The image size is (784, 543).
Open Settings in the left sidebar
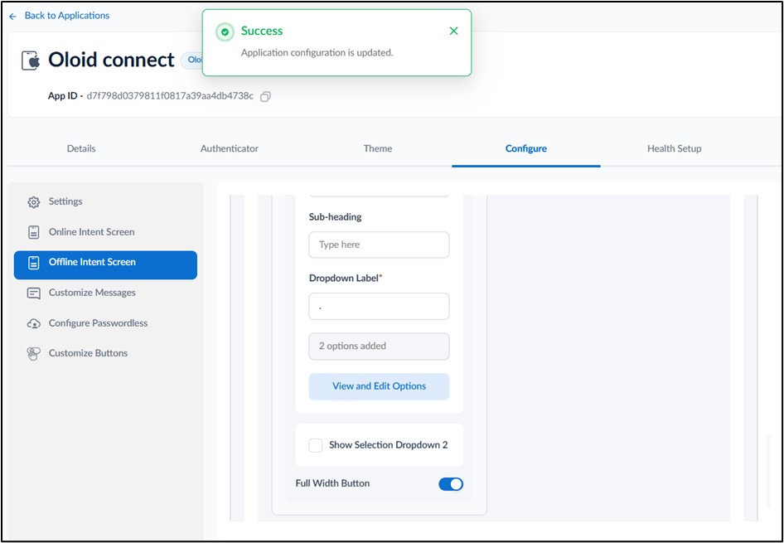(x=105, y=202)
